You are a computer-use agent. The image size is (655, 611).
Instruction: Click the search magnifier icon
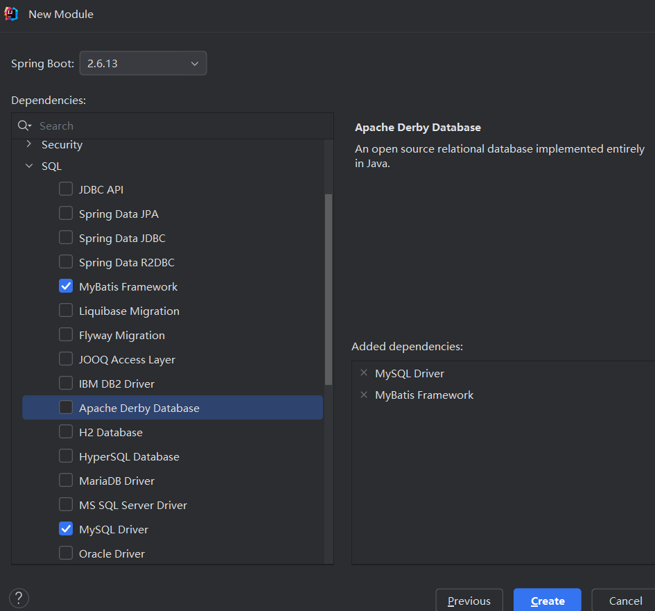click(x=24, y=126)
